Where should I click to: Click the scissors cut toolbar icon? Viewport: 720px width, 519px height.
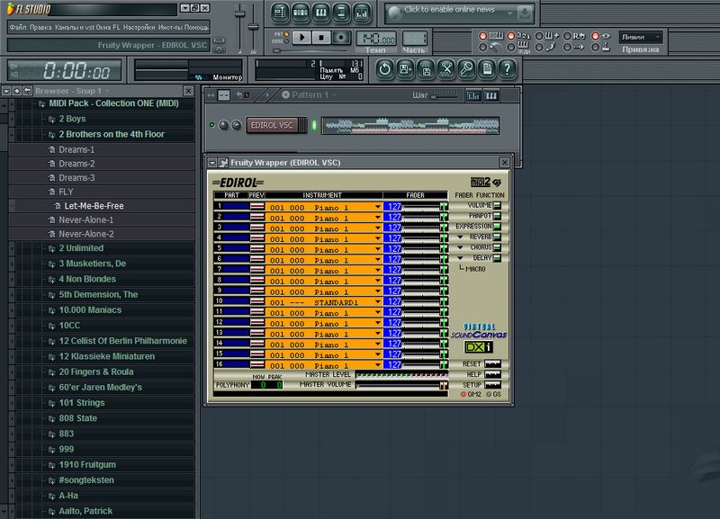click(445, 68)
